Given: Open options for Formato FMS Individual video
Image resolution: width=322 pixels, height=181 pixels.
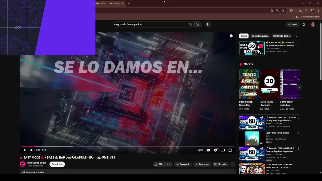Looking at the screenshot, I should (x=299, y=149).
